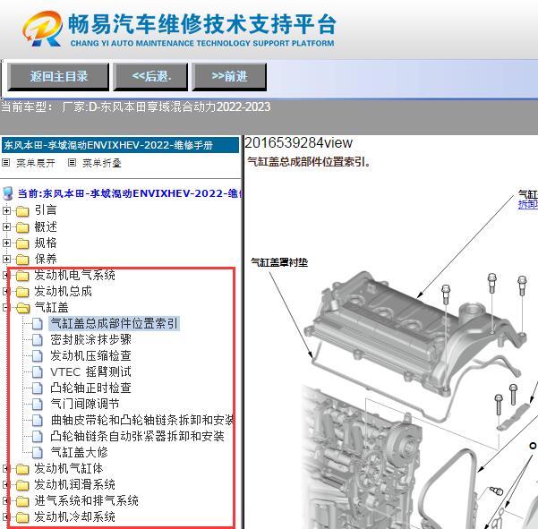Select the 发动机润滑系统 tree label
538x529 pixels.
(x=75, y=485)
